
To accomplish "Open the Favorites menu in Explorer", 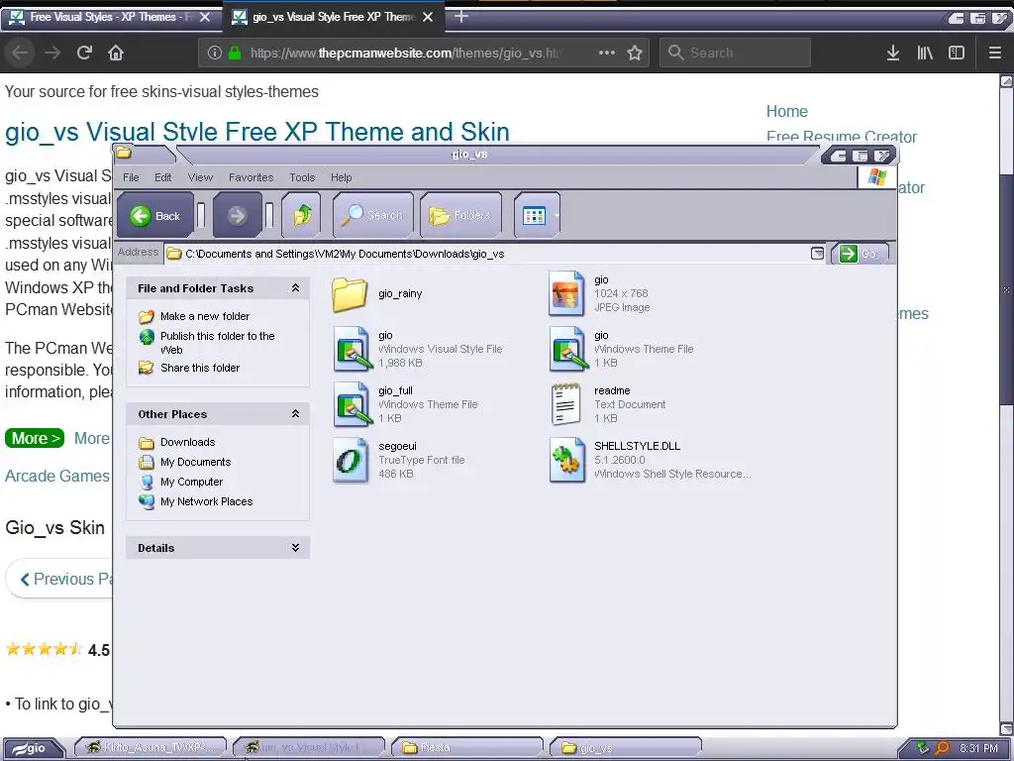I will [251, 177].
